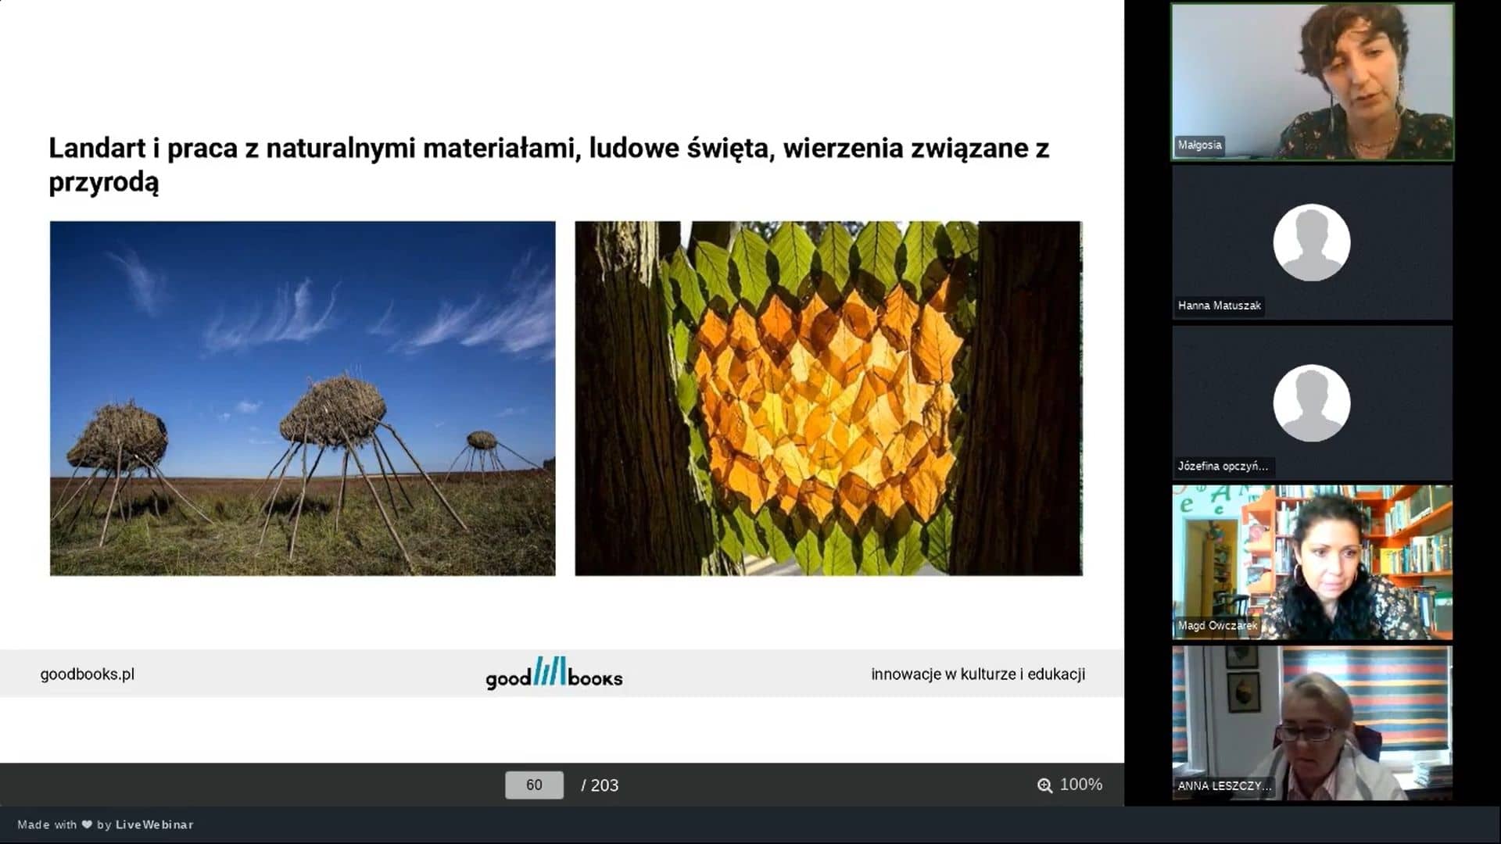Click 'innowacje w kulturze i edukacji' text
Image resolution: width=1501 pixels, height=844 pixels.
[x=978, y=674]
